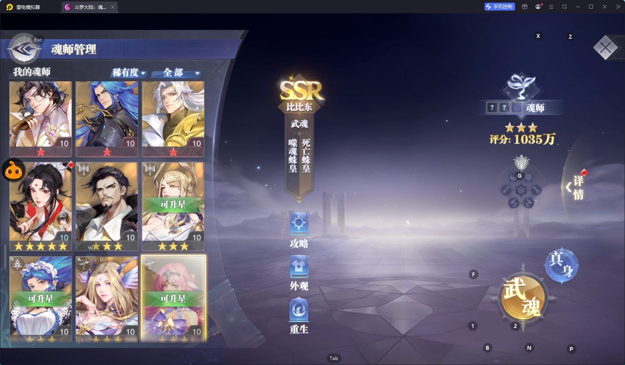The height and width of the screenshot is (365, 625).
Task: Click the 我的魂师 heading
Action: (32, 72)
